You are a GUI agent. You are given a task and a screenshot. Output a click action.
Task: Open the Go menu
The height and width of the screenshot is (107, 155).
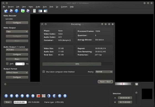tap(57, 7)
